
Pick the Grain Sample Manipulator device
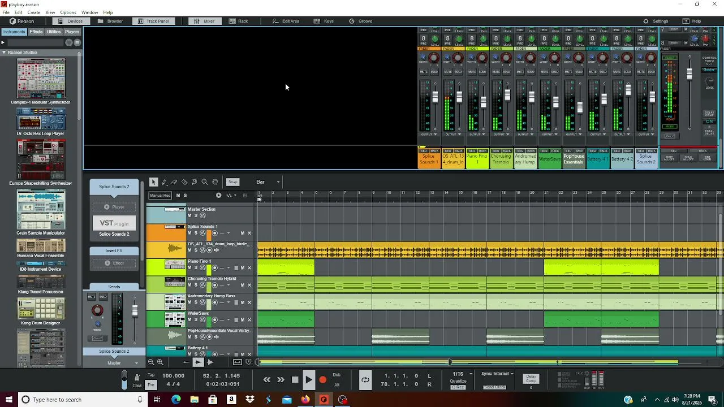tap(41, 213)
